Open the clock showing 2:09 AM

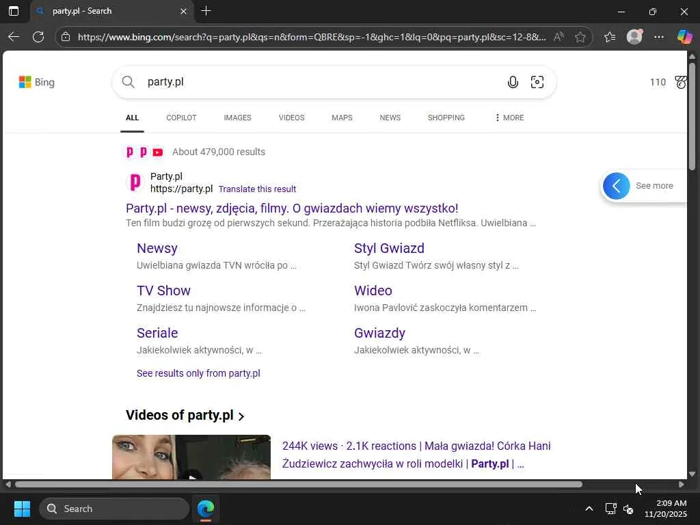[x=666, y=509]
